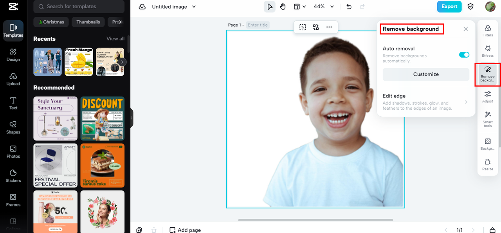Viewport: 501px width, 233px height.
Task: Open the Fresh Mango recent template
Action: 79,62
